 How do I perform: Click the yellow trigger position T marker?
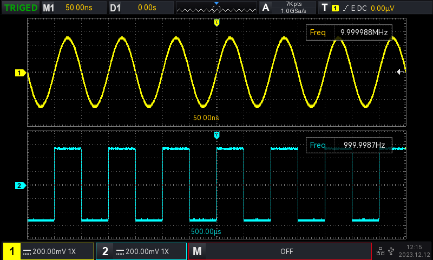216,22
